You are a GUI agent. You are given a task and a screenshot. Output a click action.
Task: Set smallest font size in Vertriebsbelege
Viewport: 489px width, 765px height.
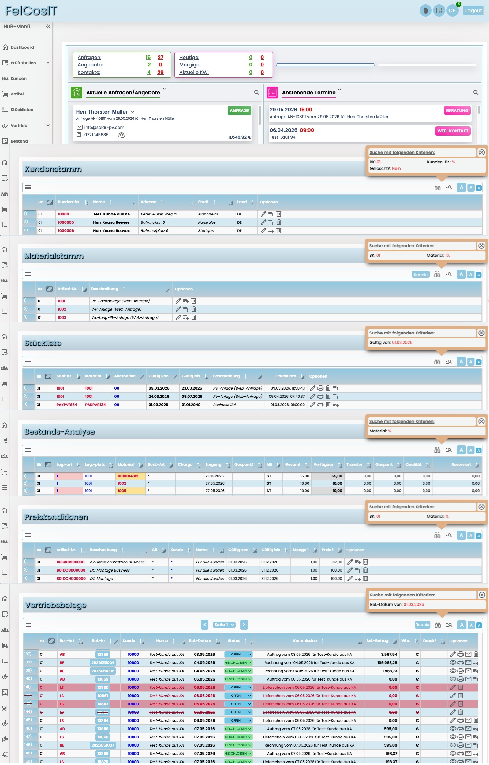479,625
